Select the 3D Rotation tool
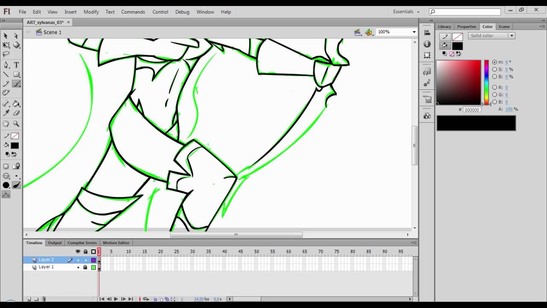The width and height of the screenshot is (547, 308). coord(16,45)
